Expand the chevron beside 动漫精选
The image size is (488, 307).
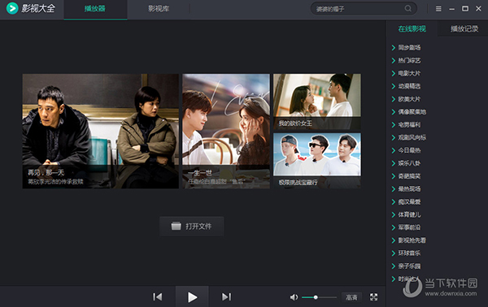394,86
